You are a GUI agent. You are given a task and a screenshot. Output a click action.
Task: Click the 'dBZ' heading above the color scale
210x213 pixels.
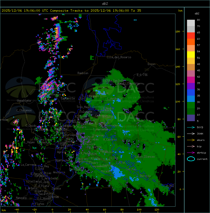(197, 14)
